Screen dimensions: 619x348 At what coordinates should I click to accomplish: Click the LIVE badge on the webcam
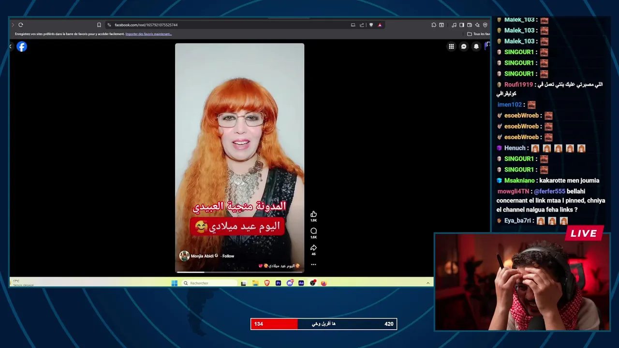coord(584,233)
